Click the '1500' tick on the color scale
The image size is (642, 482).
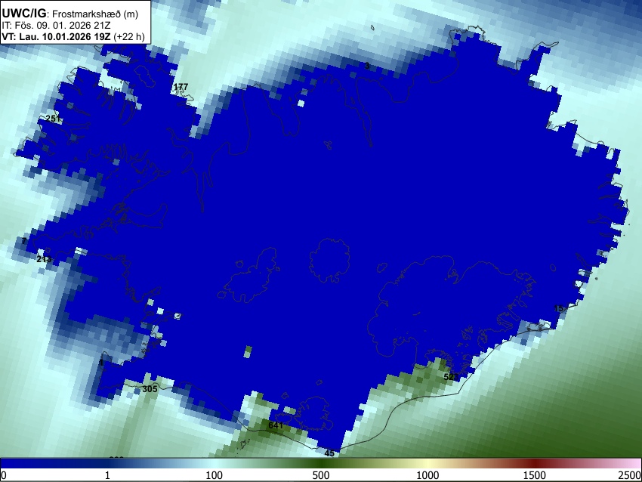[535, 475]
